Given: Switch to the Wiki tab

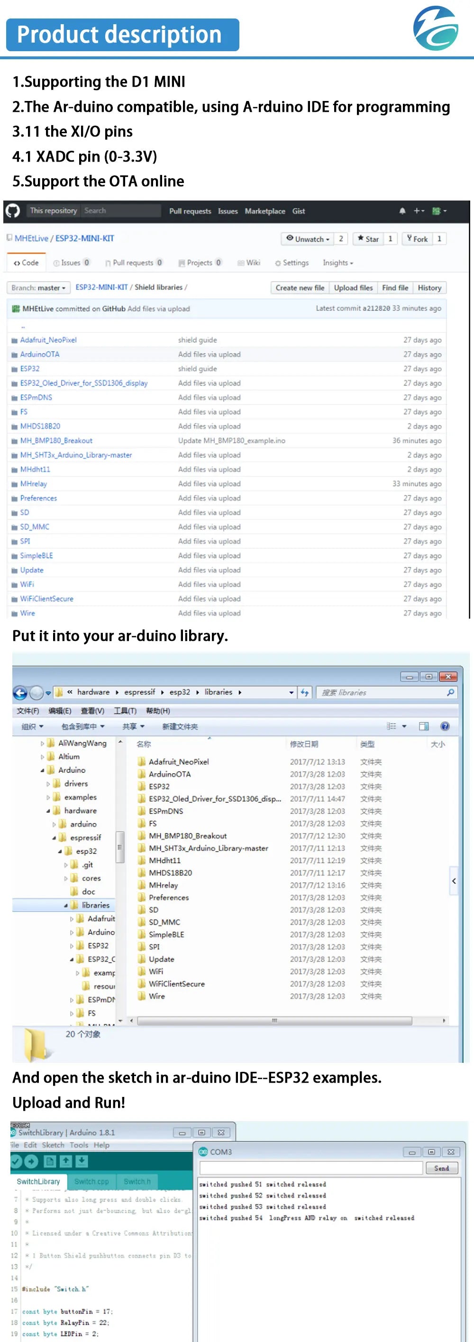Looking at the screenshot, I should click(249, 263).
